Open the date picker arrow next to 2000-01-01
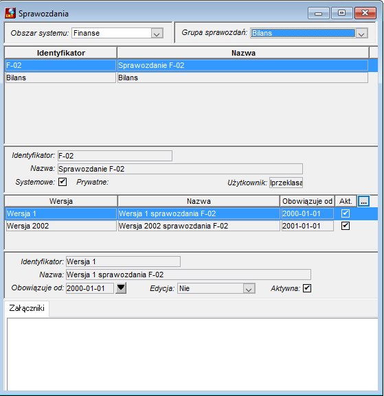The width and height of the screenshot is (384, 396). [121, 288]
